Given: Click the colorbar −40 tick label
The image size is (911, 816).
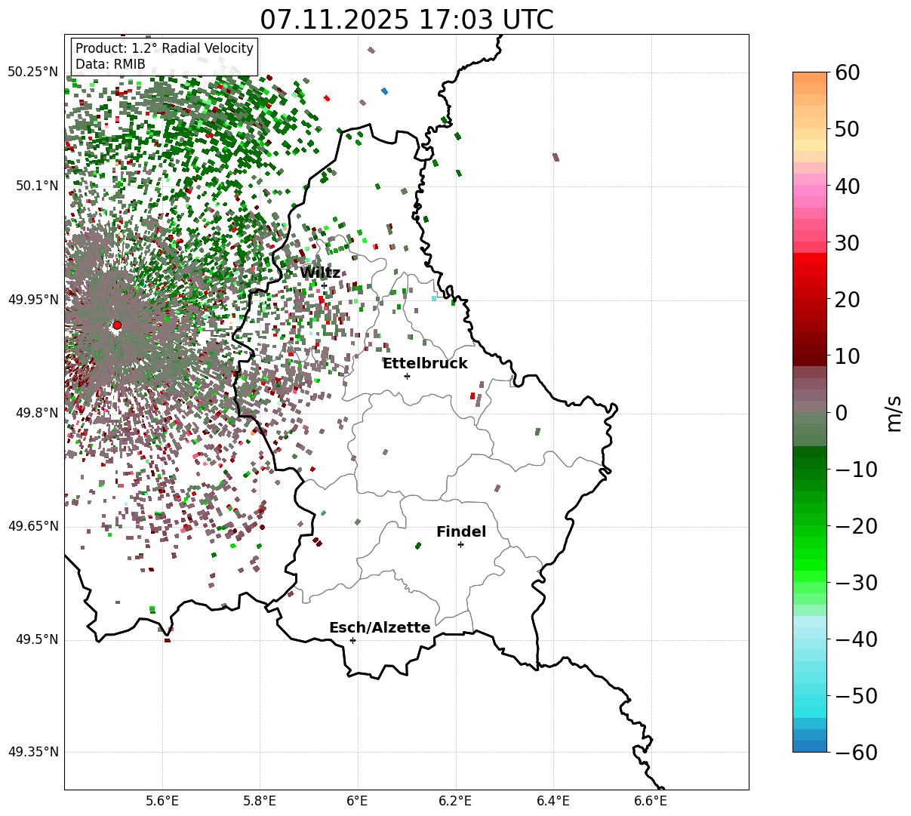Looking at the screenshot, I should 857,639.
